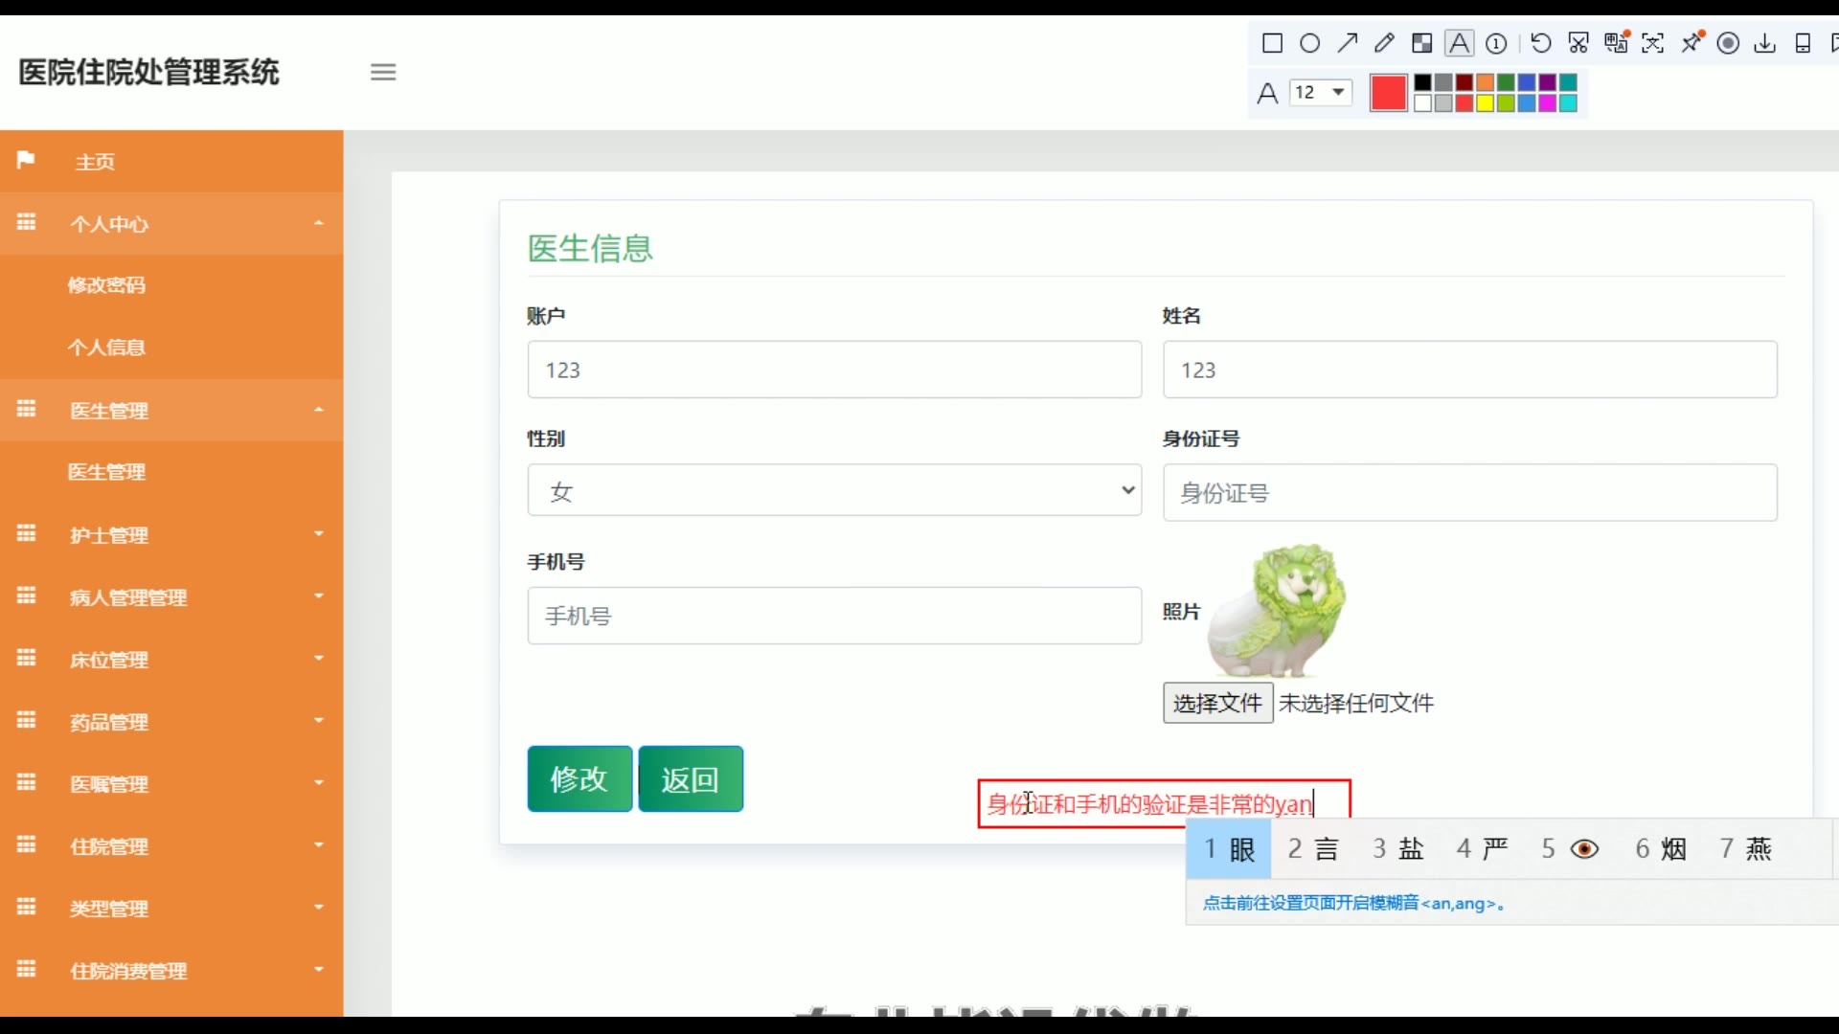Click the 选择文件 upload button
This screenshot has width=1839, height=1034.
1216,704
